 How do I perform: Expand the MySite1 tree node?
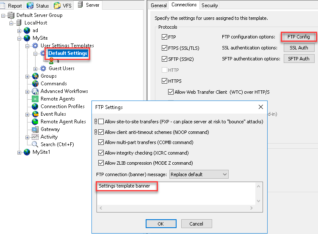(19, 152)
